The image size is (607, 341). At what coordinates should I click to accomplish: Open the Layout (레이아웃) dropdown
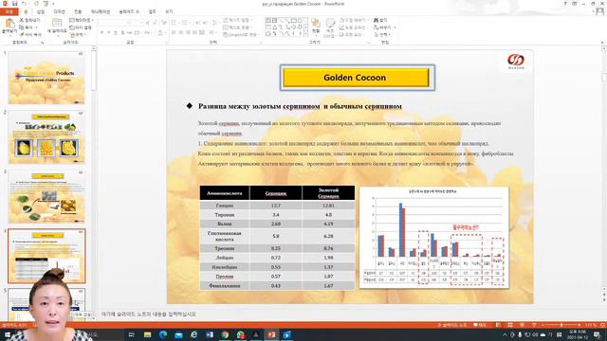tap(82, 20)
